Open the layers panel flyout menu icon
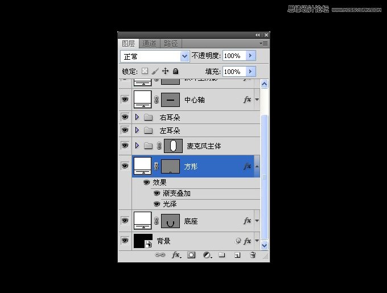387x293 pixels. [x=264, y=44]
